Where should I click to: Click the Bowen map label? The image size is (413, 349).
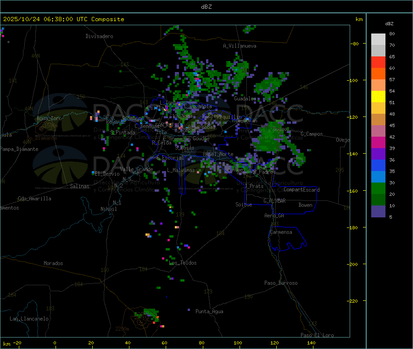305,205
